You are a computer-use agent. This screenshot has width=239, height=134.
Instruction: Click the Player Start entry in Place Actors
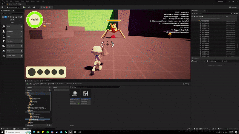(x=12, y=46)
